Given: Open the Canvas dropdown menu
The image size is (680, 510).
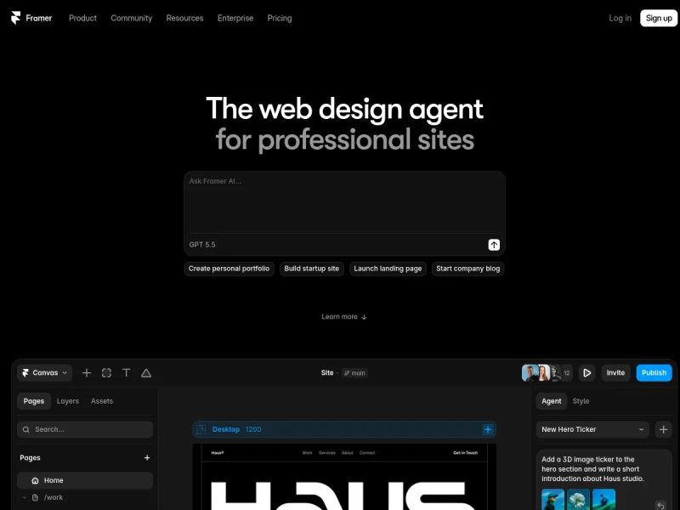Looking at the screenshot, I should 45,373.
